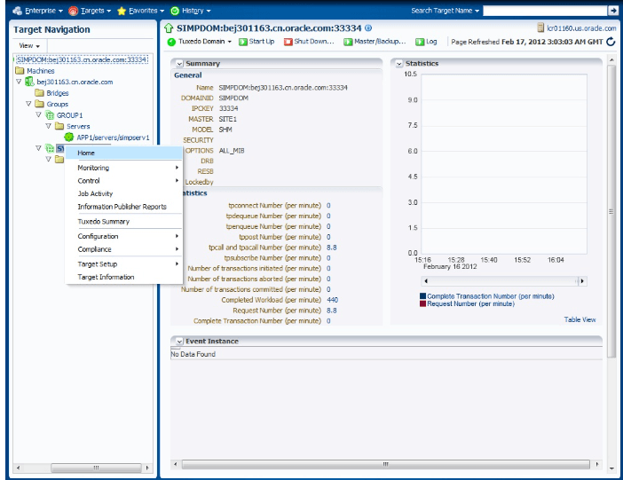
Task: Click the Master/Backup button
Action: pos(375,42)
